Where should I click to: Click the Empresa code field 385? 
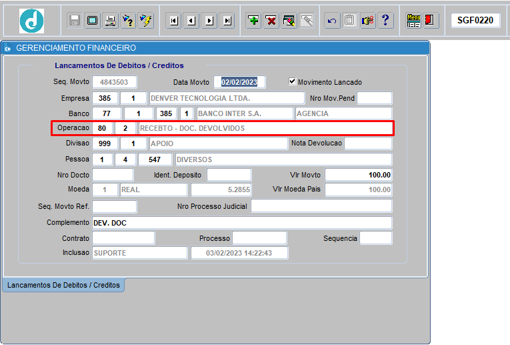(105, 98)
